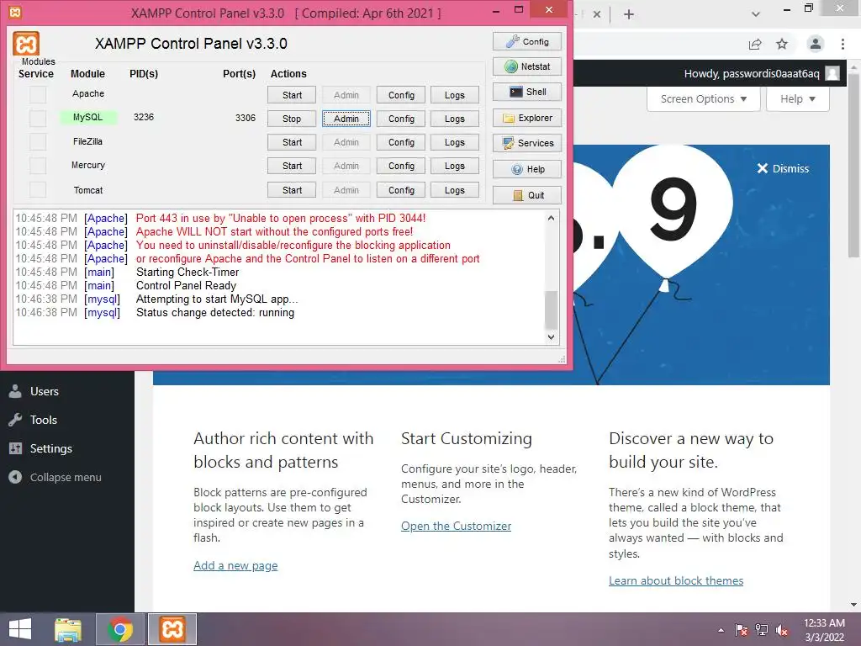The height and width of the screenshot is (646, 861).
Task: Click the XAMPP logo icon in the panel
Action: 26,44
